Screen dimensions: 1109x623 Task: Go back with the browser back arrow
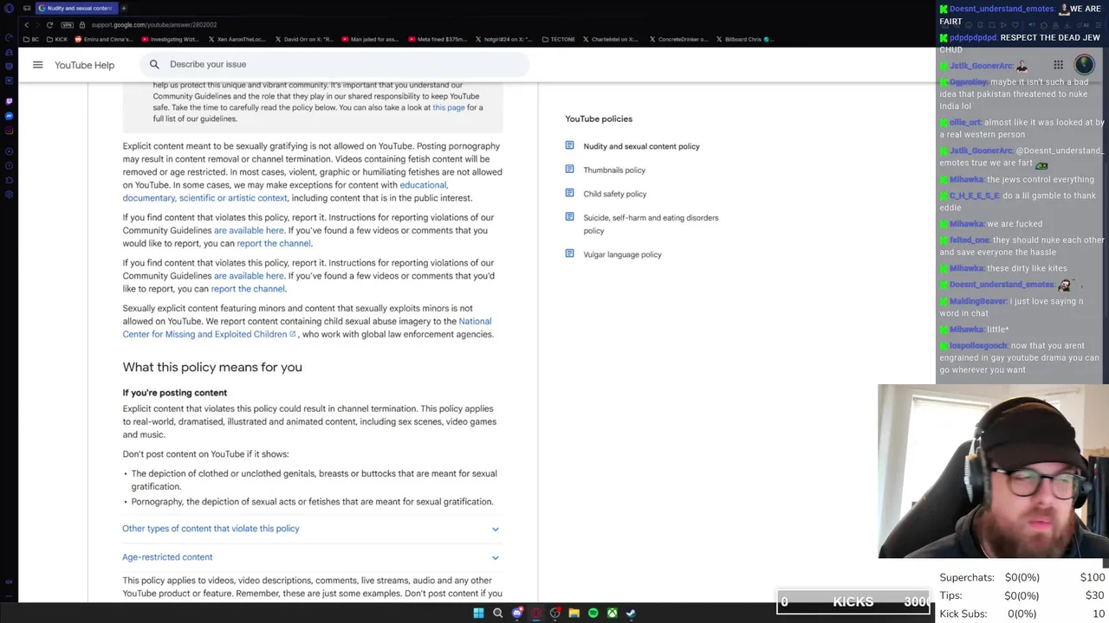pyautogui.click(x=26, y=24)
